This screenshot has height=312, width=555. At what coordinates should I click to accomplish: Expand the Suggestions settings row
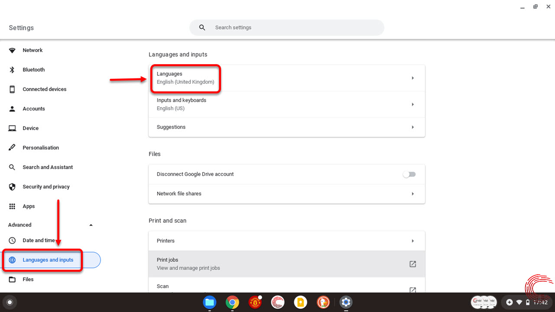286,127
